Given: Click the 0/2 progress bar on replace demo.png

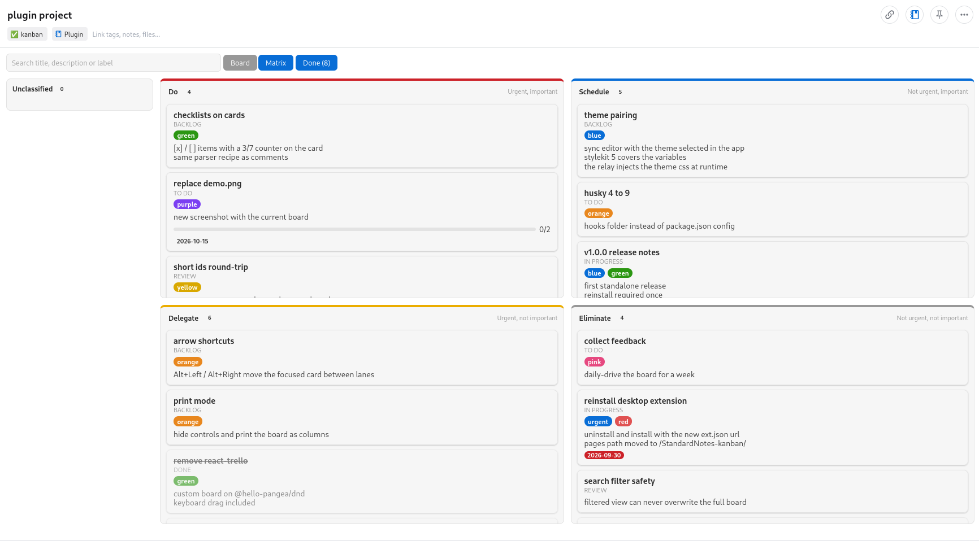Looking at the screenshot, I should 354,229.
